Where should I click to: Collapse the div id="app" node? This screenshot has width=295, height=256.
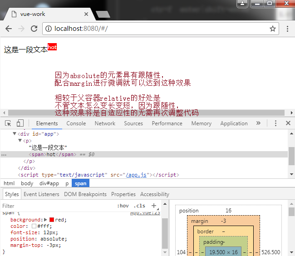pos(15,134)
